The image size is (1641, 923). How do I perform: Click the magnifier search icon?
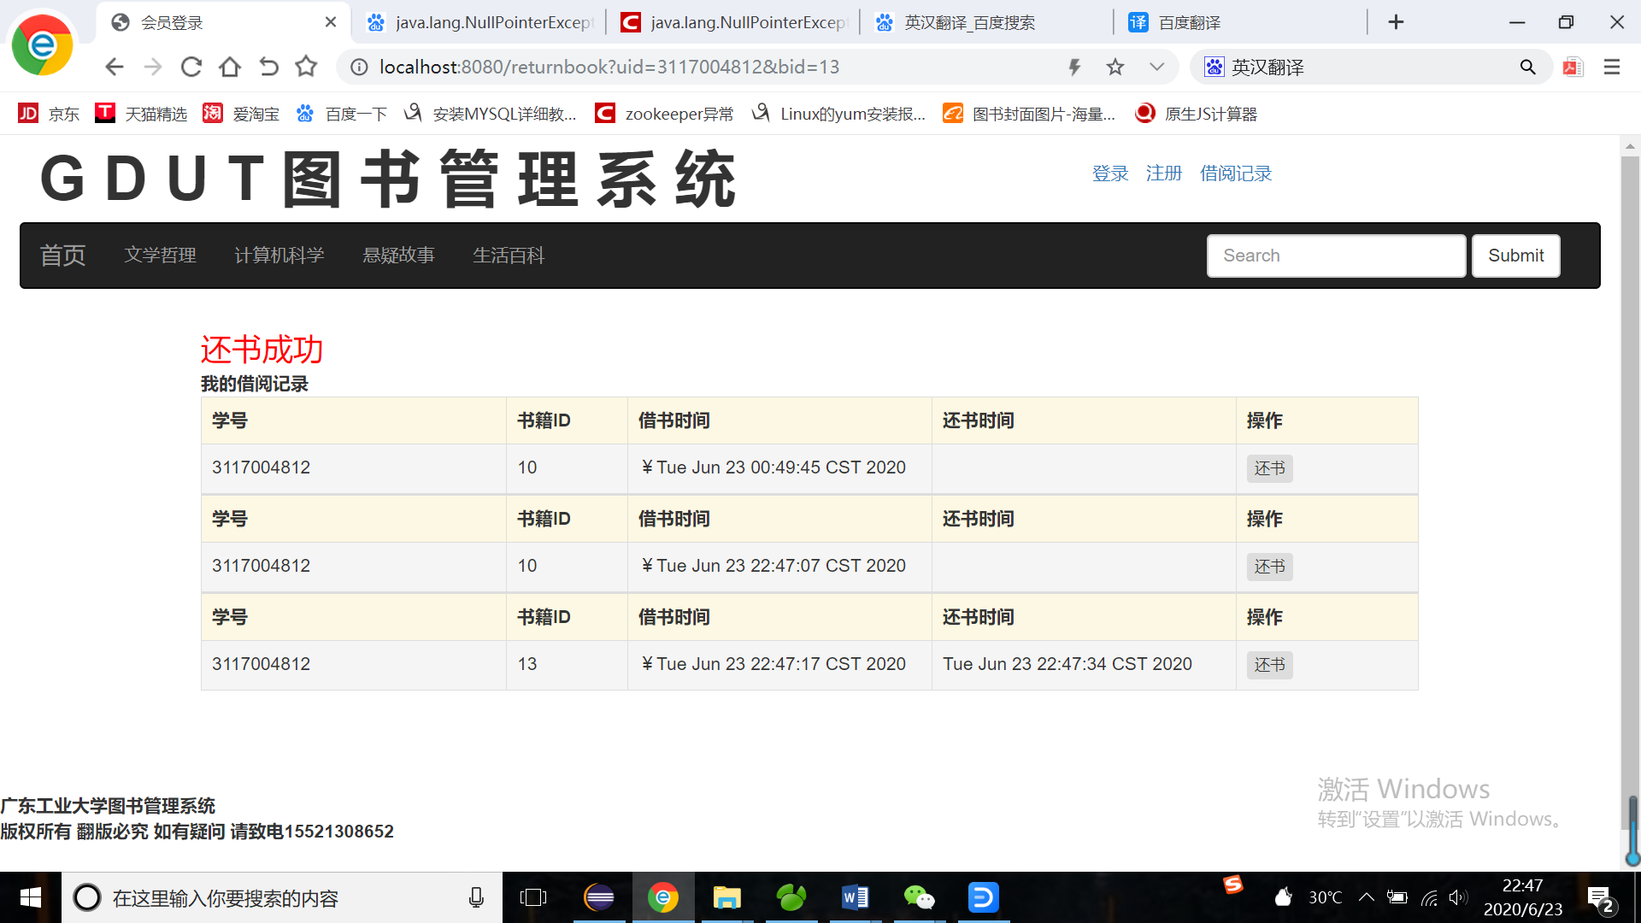tap(1527, 67)
